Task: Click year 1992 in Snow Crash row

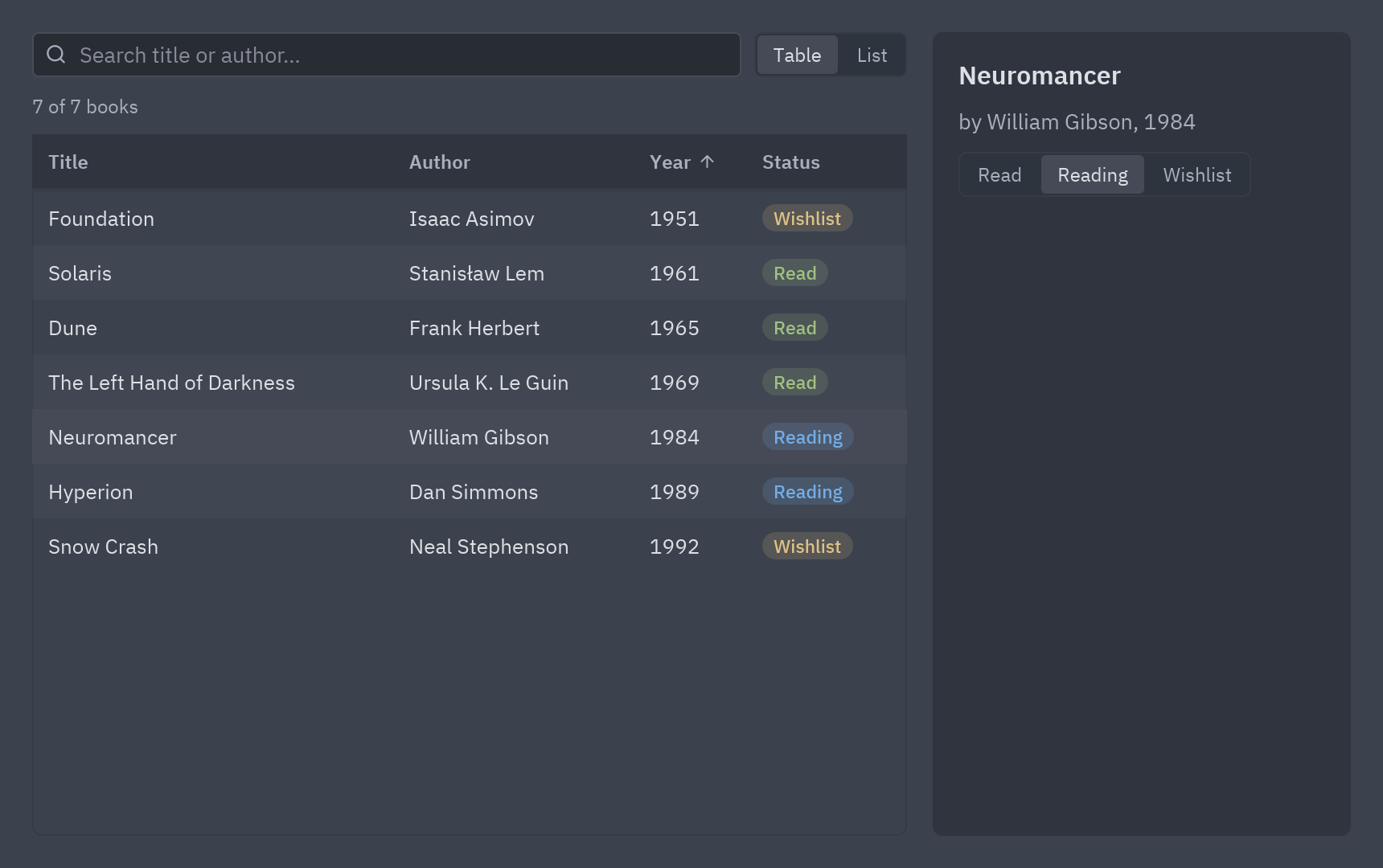Action: click(675, 547)
